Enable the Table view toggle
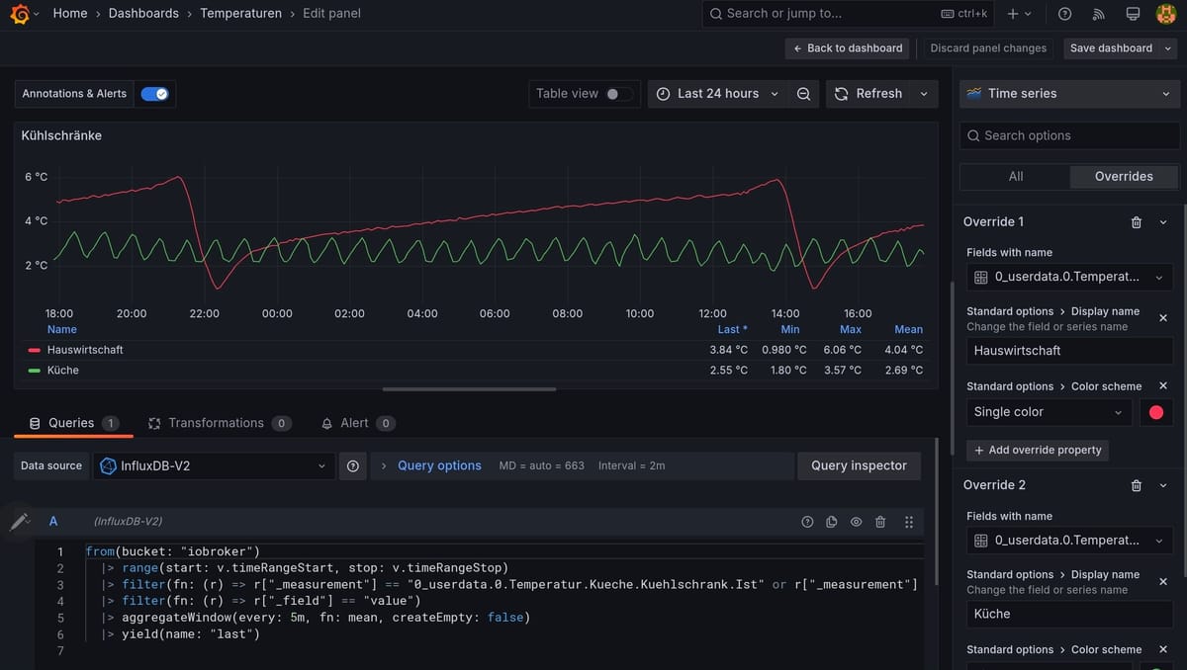Viewport: 1187px width, 670px height. (619, 94)
